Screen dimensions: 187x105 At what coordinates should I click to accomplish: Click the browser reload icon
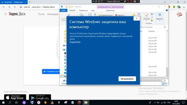[15, 7]
